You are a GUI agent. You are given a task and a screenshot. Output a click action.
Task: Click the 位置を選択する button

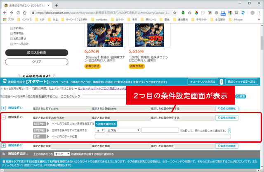(106, 124)
